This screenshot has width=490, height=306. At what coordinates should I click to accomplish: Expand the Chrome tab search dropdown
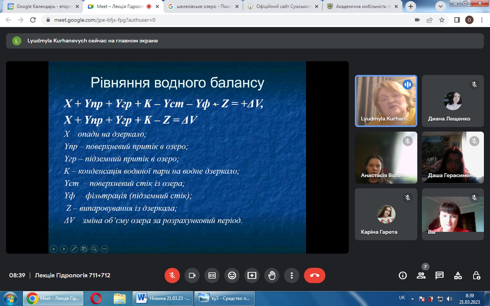point(440,6)
